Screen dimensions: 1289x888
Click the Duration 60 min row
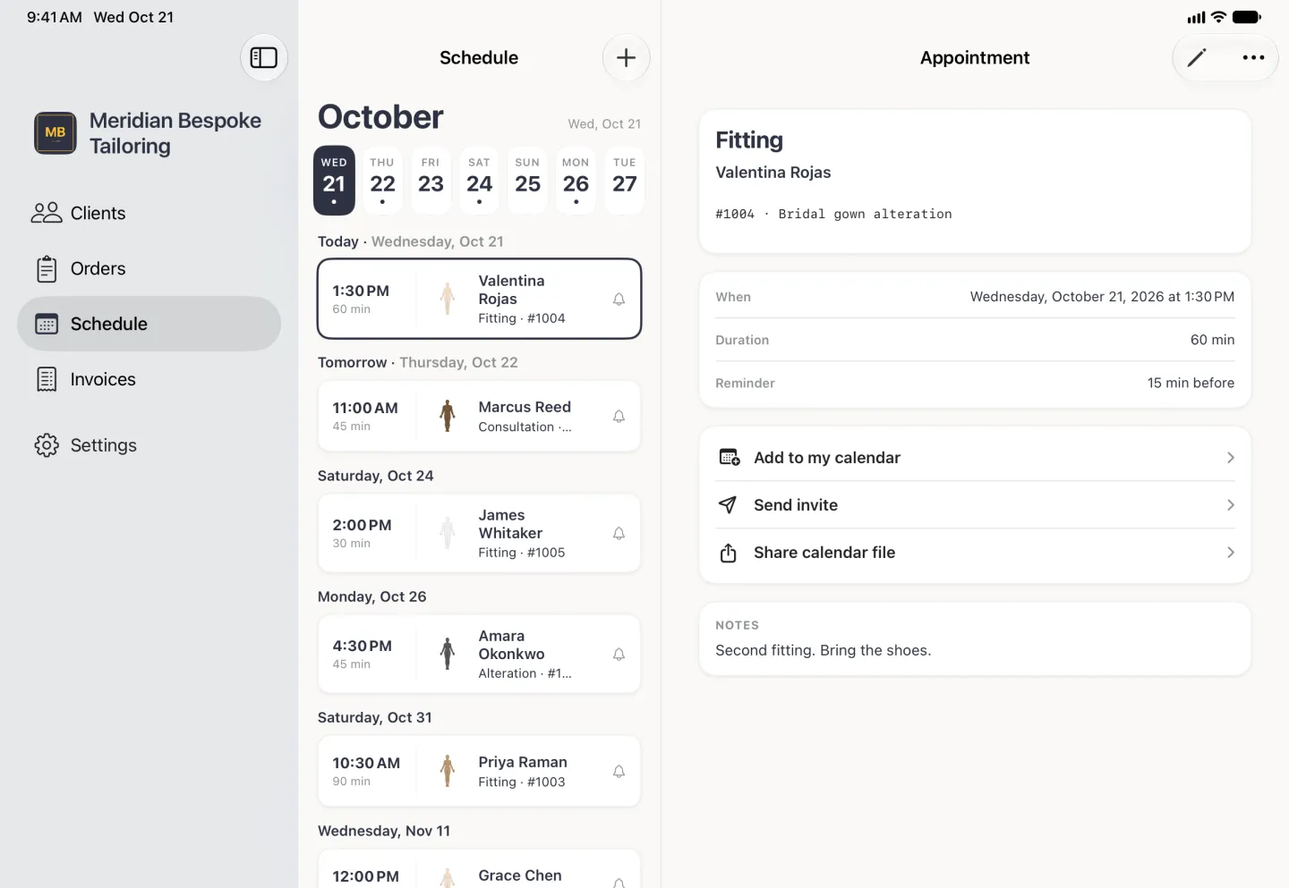pyautogui.click(x=975, y=341)
